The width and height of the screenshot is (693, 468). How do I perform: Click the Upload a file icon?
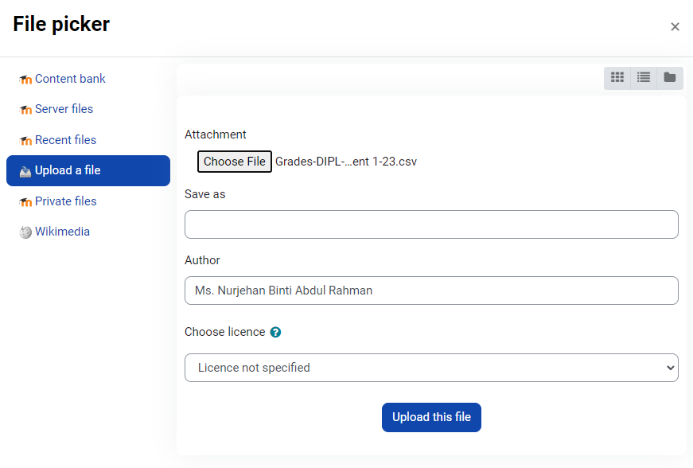25,171
